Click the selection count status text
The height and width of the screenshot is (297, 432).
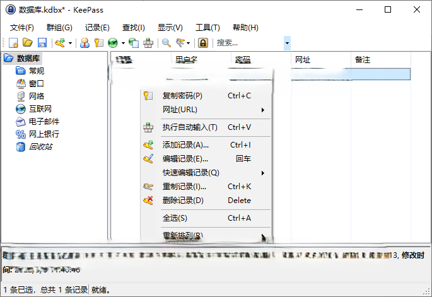click(x=45, y=290)
